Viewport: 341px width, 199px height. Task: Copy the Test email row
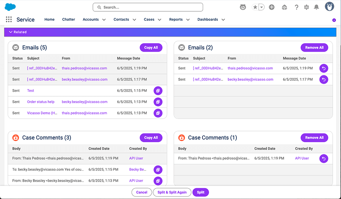click(158, 91)
